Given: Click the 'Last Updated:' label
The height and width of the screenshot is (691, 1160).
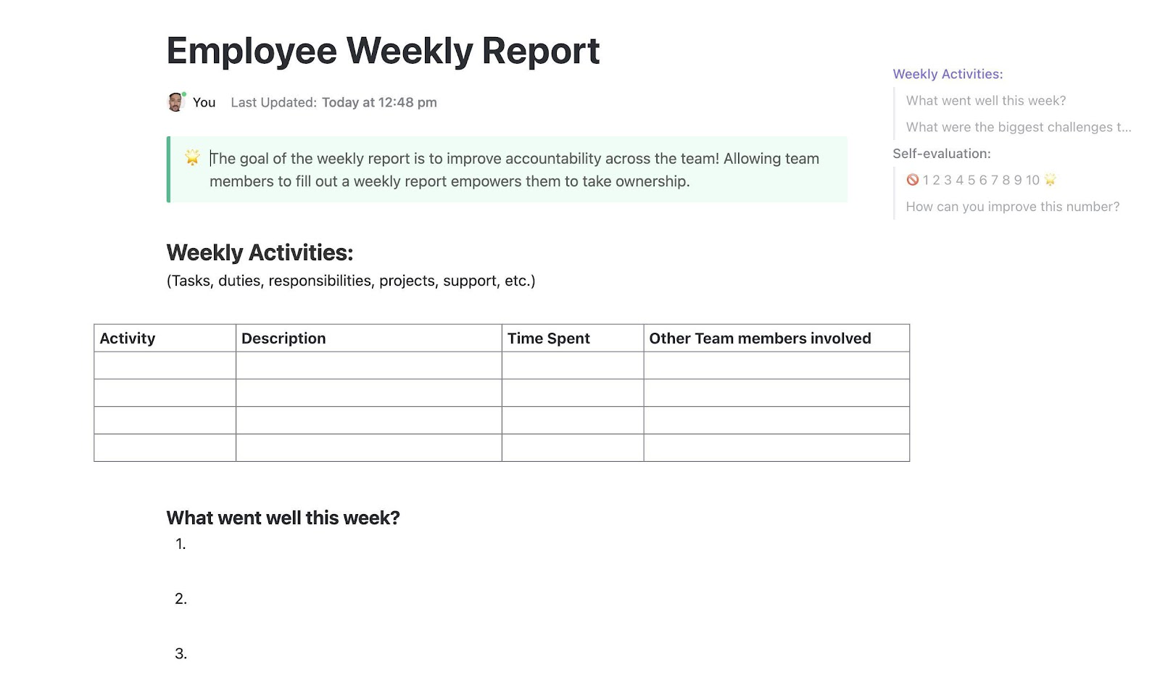Looking at the screenshot, I should pos(273,102).
